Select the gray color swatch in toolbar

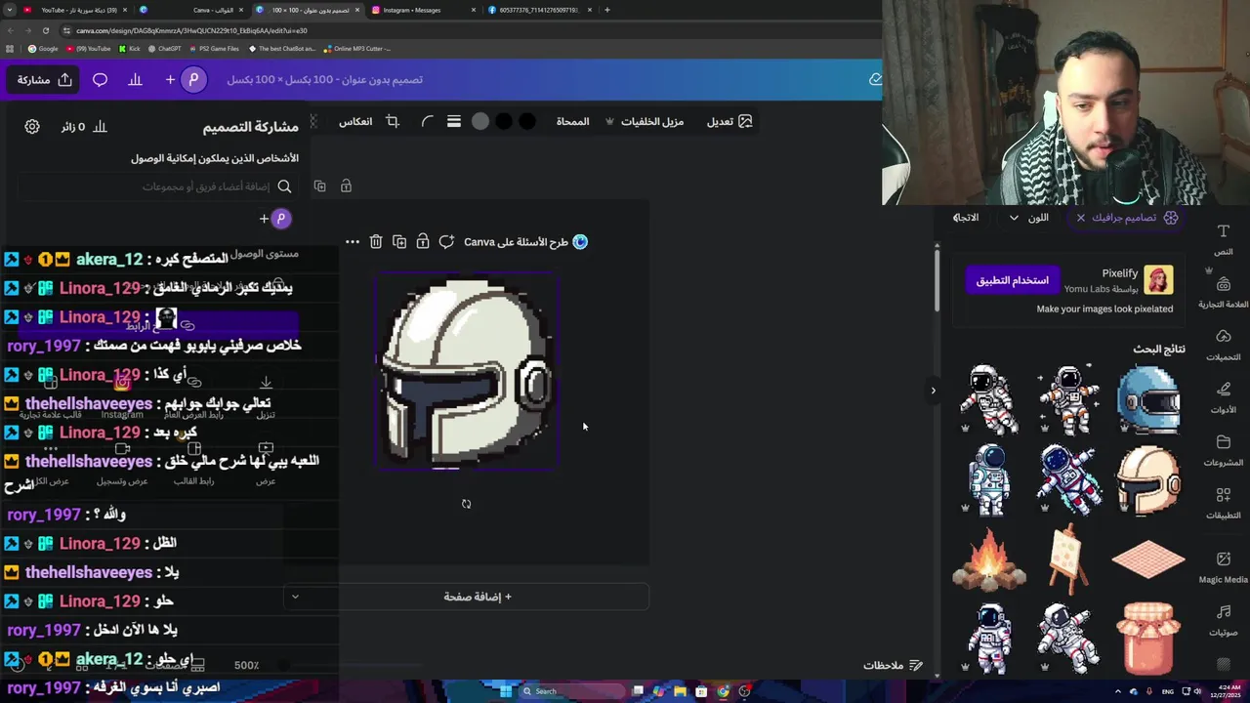coord(480,121)
